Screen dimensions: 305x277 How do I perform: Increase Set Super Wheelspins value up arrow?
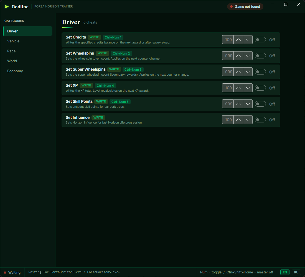(238, 72)
